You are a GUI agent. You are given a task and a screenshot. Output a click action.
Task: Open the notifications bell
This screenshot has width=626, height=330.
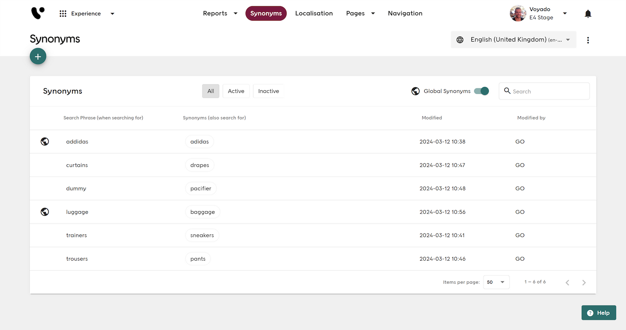pyautogui.click(x=588, y=14)
